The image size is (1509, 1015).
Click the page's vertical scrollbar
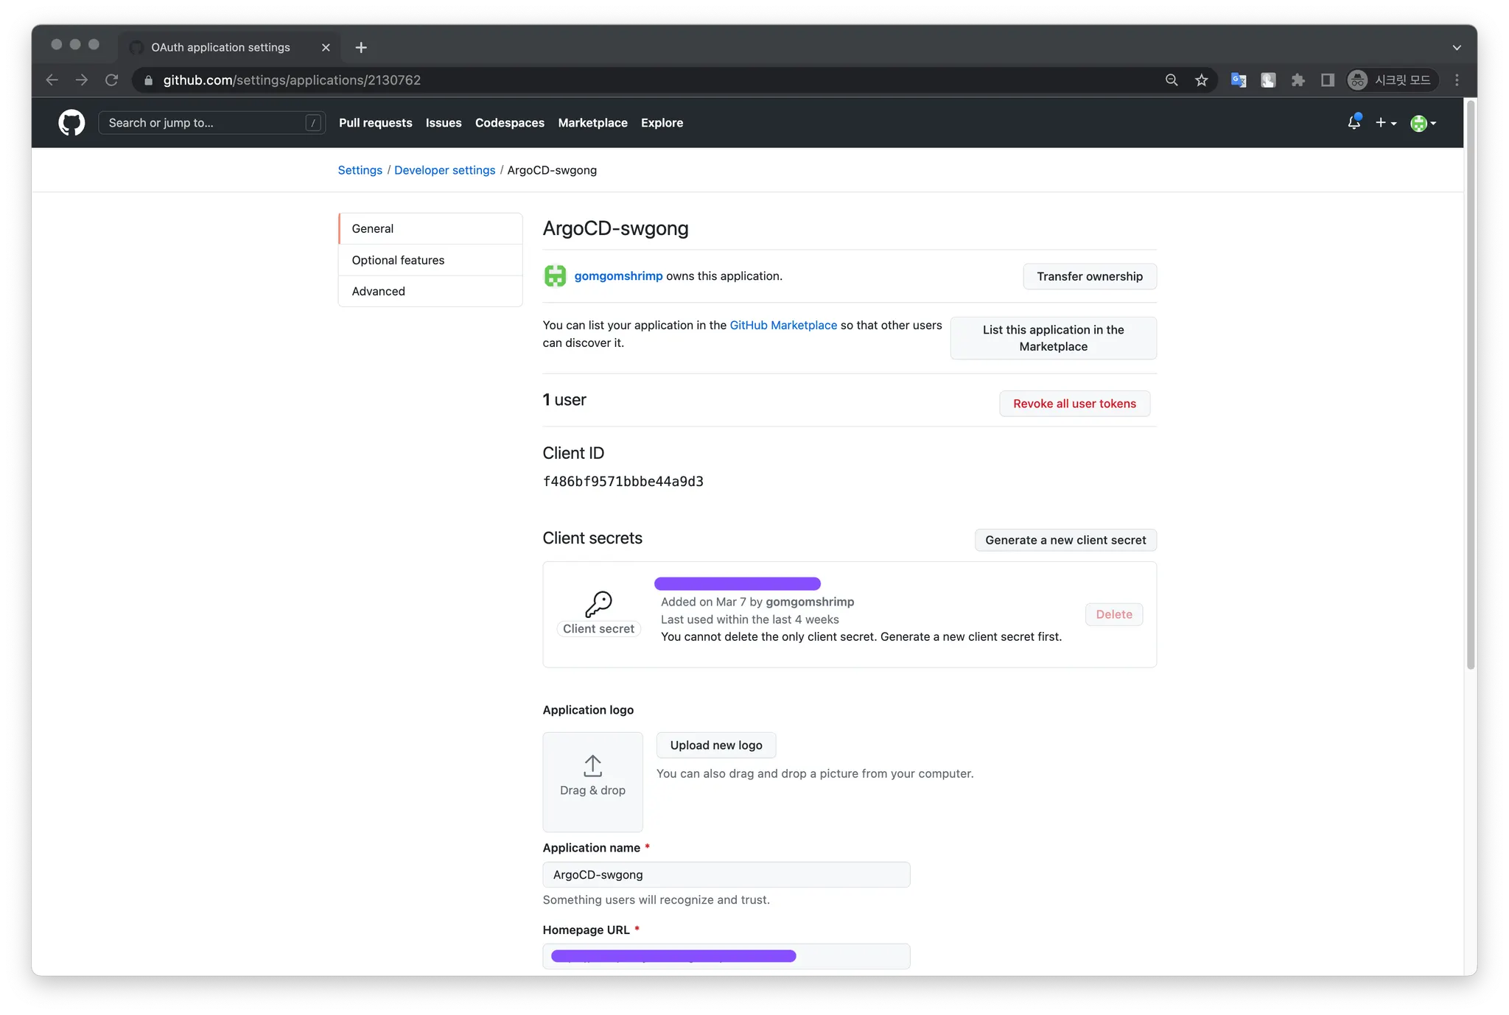click(1471, 383)
